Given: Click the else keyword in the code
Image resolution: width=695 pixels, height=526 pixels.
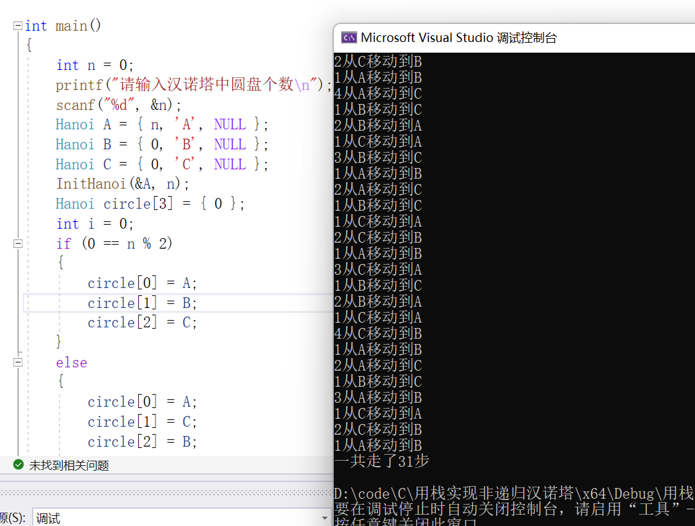Looking at the screenshot, I should 71,363.
